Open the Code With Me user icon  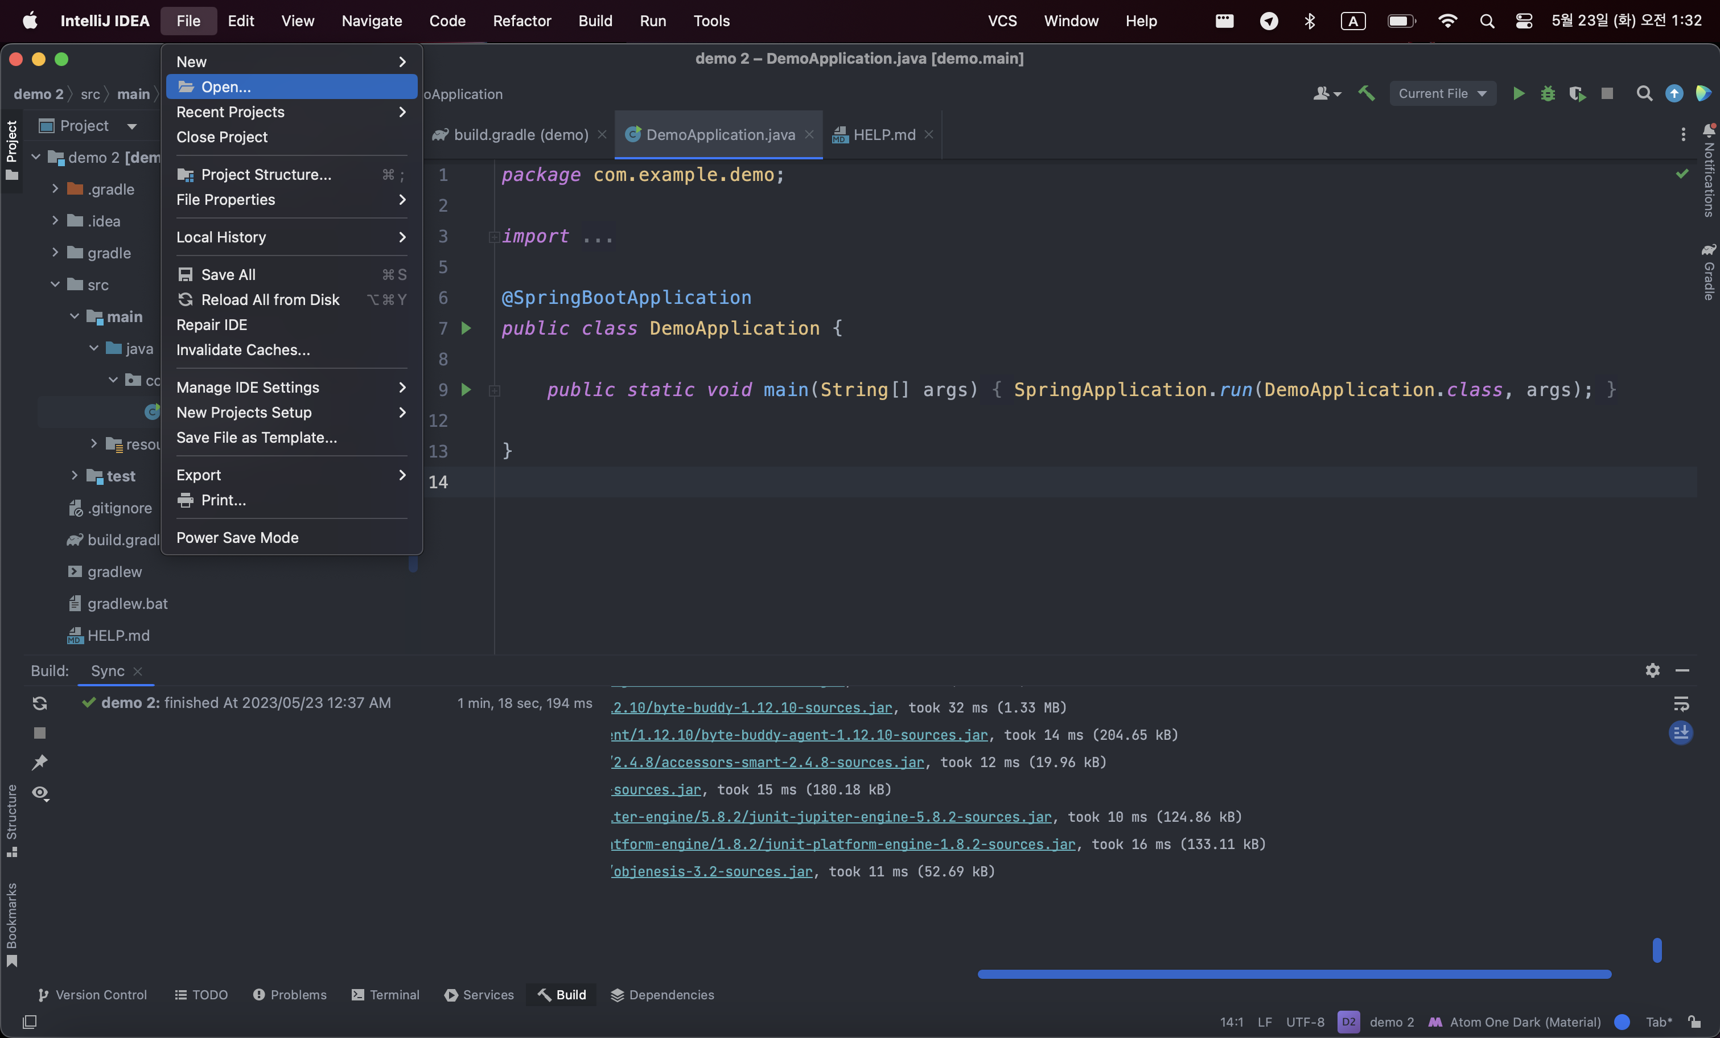coord(1326,93)
